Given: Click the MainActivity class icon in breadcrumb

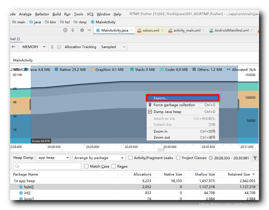Looking at the screenshot, I should point(93,22).
